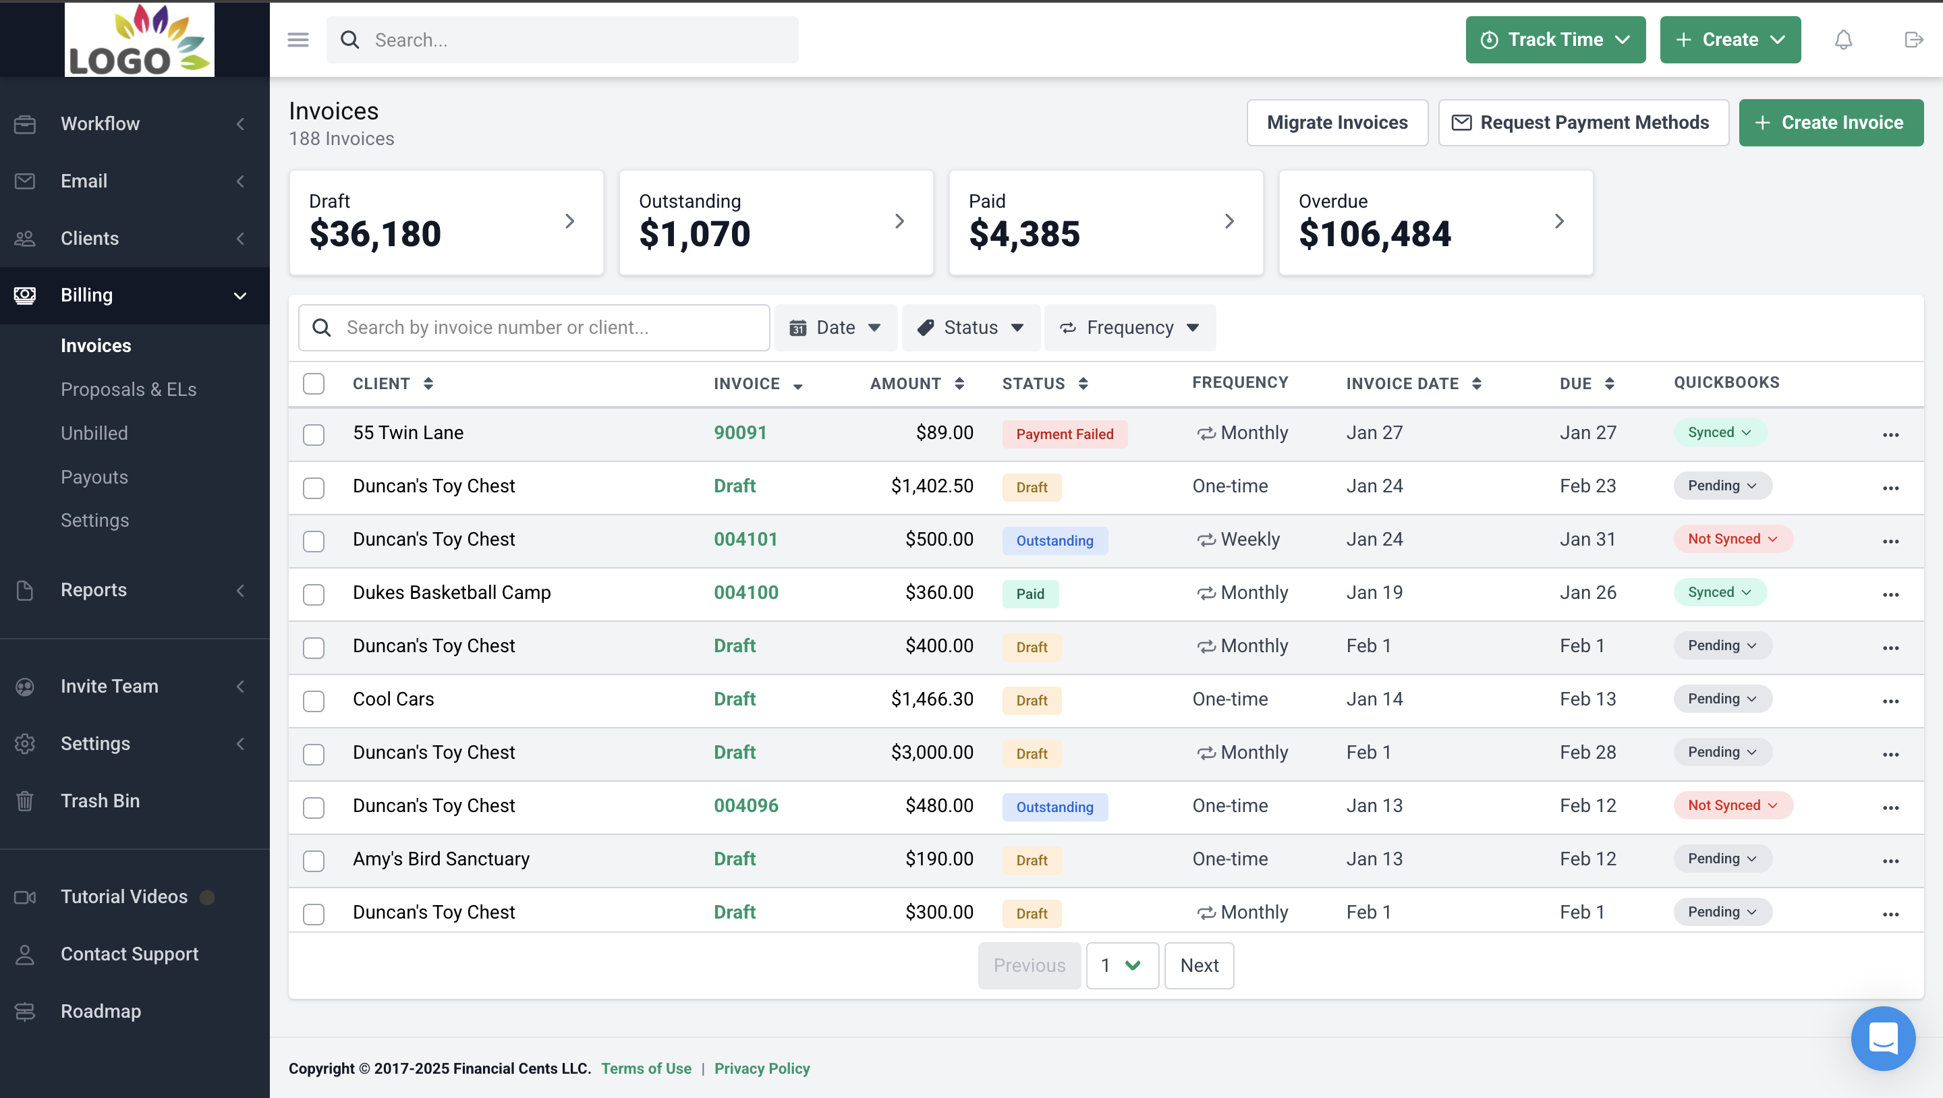Click the Next page button
The width and height of the screenshot is (1943, 1098).
1197,964
